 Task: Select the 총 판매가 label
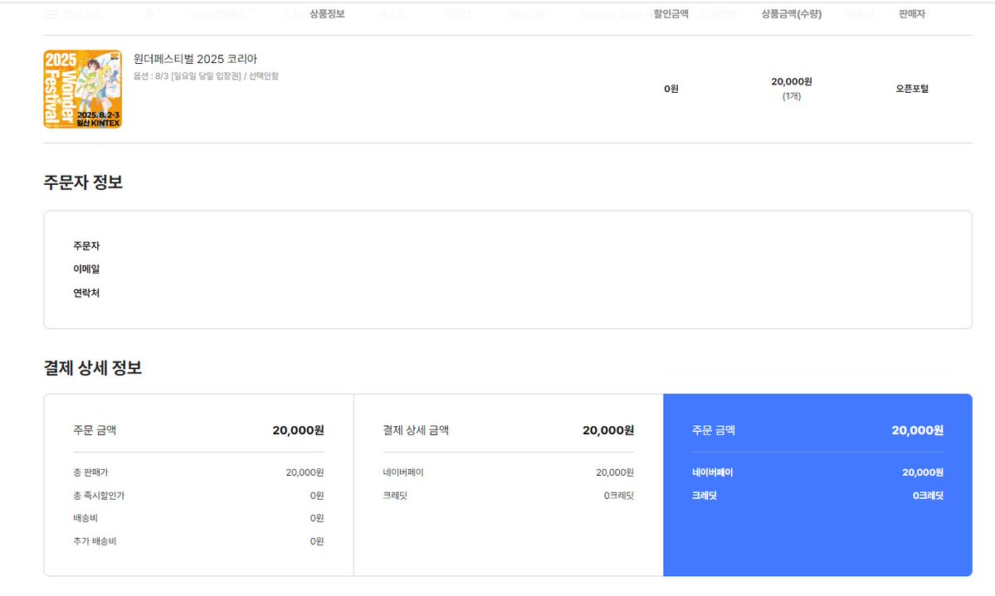[x=90, y=472]
